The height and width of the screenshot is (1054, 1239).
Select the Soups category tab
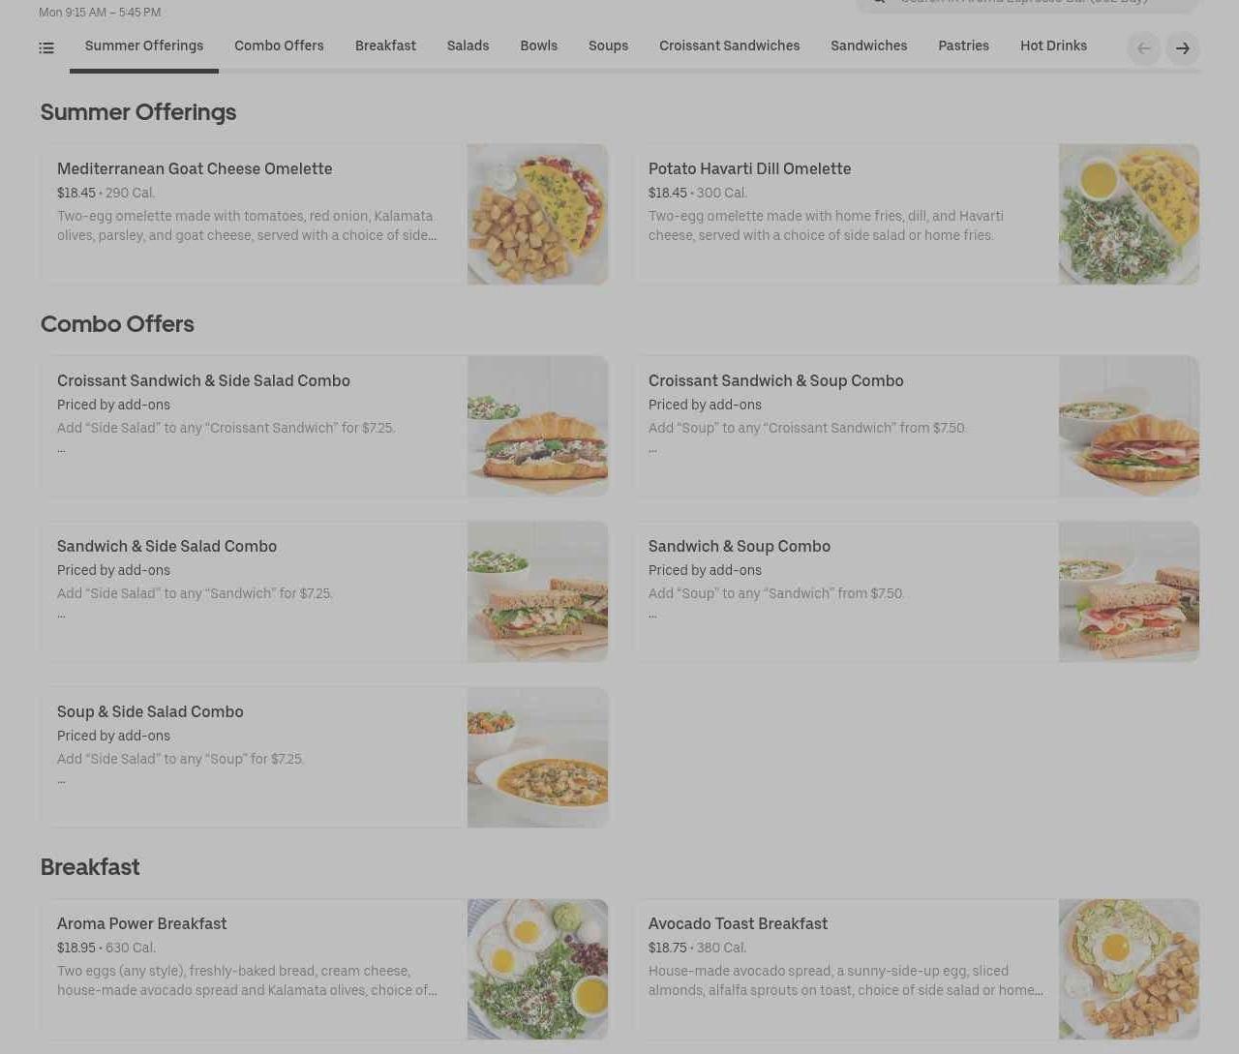608,45
